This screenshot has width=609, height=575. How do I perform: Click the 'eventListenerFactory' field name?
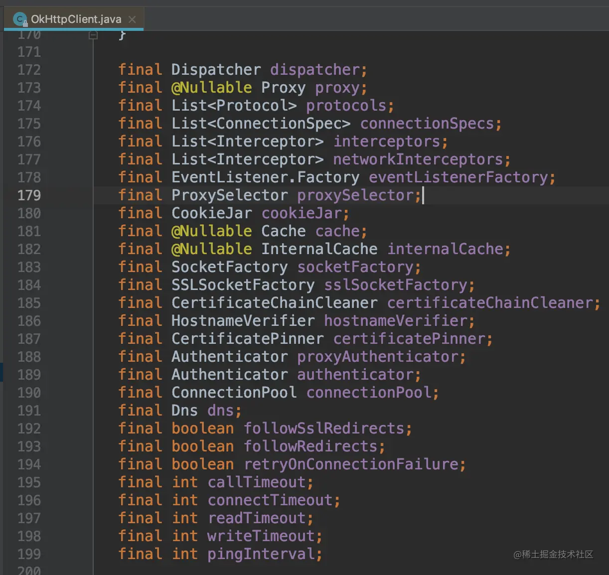(458, 177)
